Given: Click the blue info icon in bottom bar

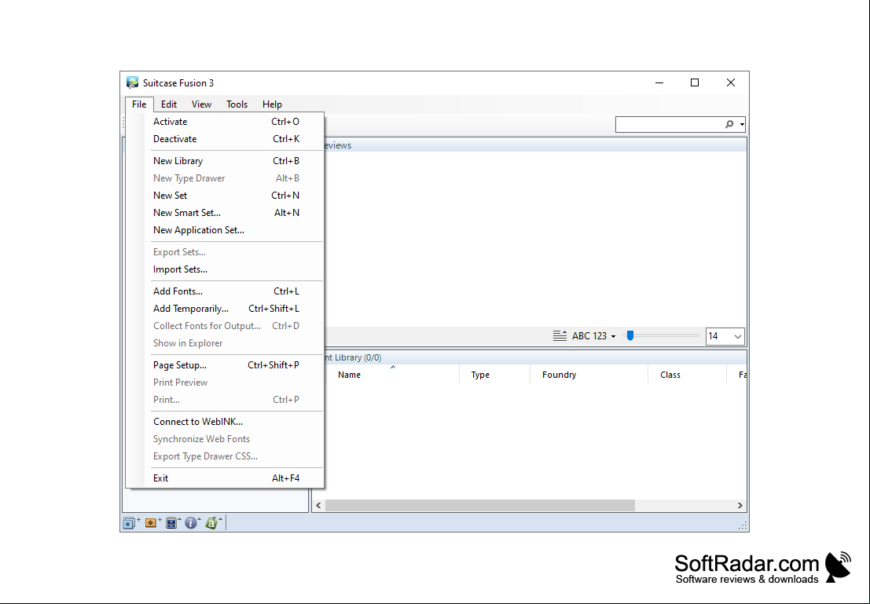Looking at the screenshot, I should coord(192,522).
